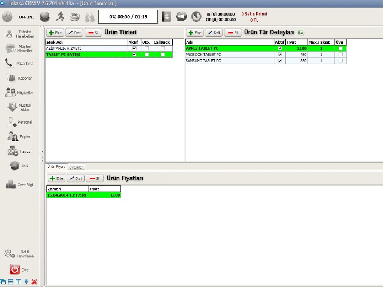The width and height of the screenshot is (383, 287).
Task: Toggle Aktif checkbox for ASİSTANLIK HİZMETİ
Action: pyautogui.click(x=134, y=48)
